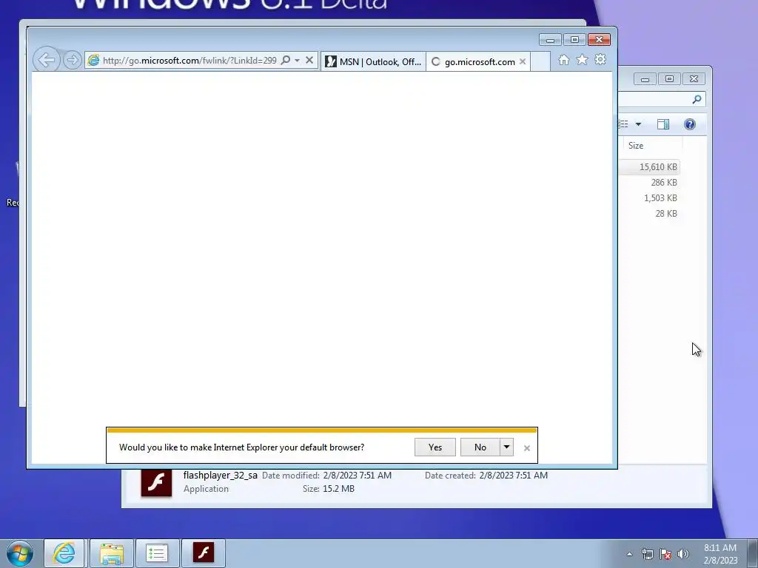Expand the Explorer view options dropdown
Screen dimensions: 758x568
638,124
